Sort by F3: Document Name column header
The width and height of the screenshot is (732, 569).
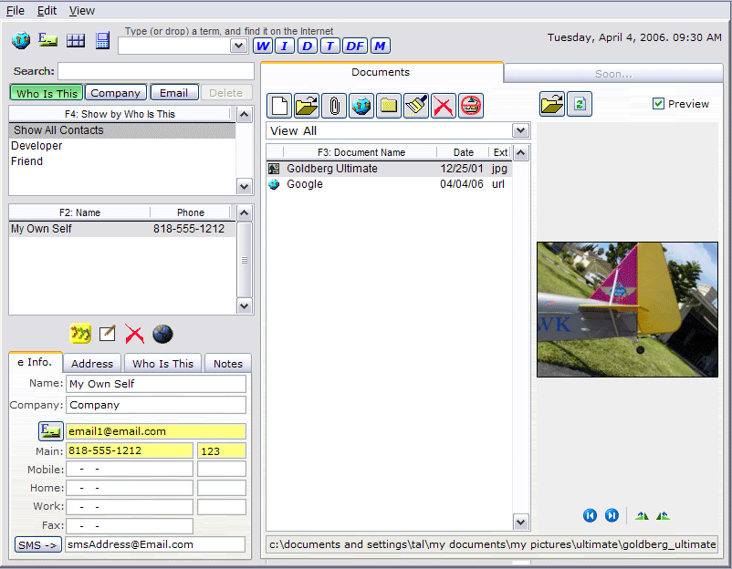(361, 152)
